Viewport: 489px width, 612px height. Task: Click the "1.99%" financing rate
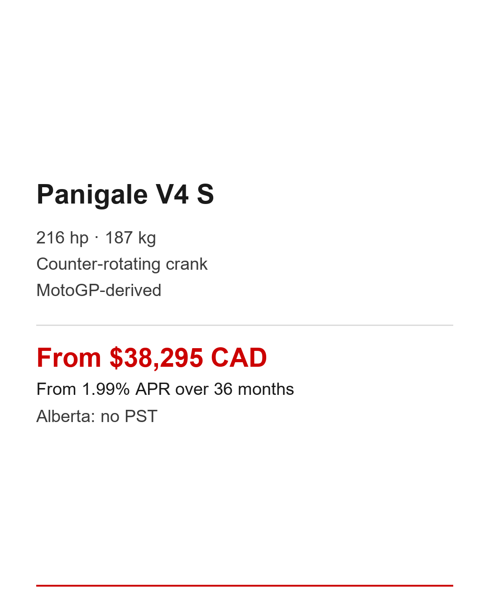tap(106, 389)
